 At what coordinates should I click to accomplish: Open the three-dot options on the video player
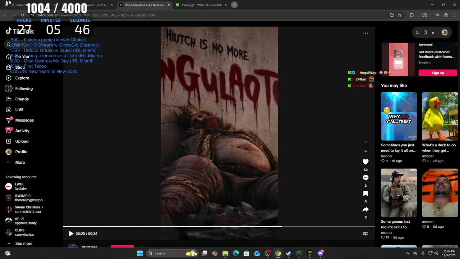(x=365, y=33)
